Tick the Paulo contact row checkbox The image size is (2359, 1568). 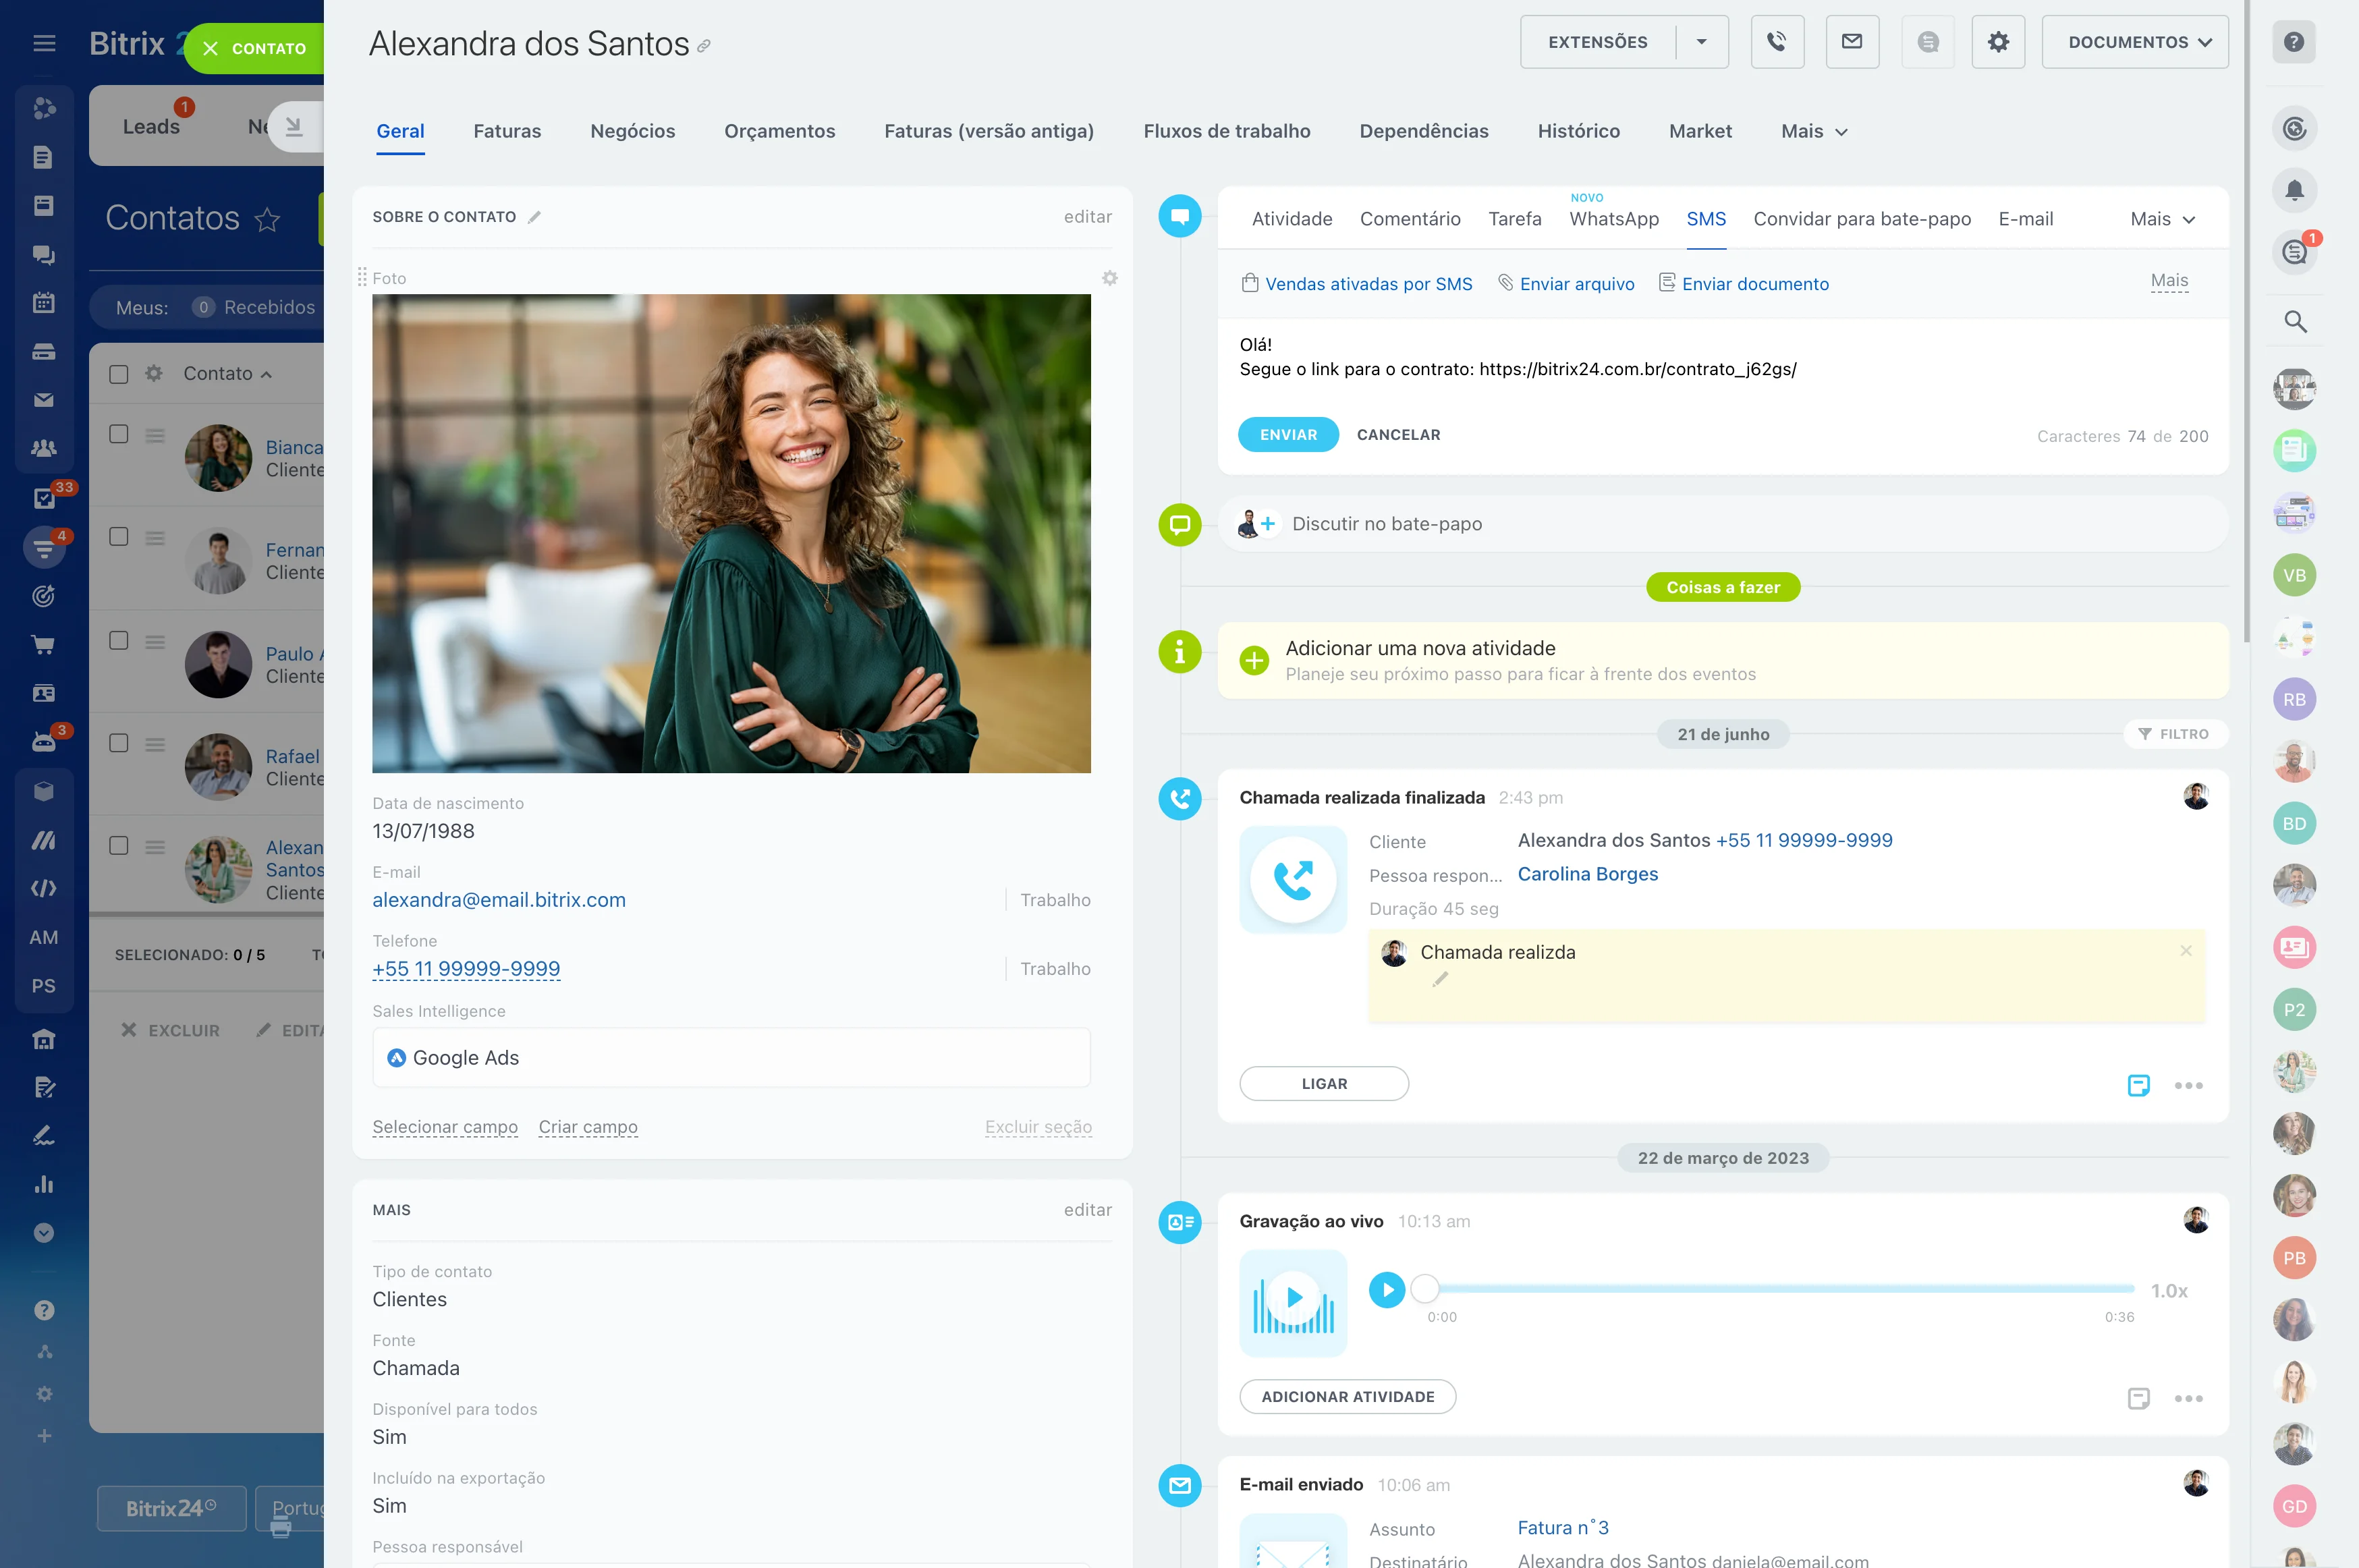click(119, 640)
